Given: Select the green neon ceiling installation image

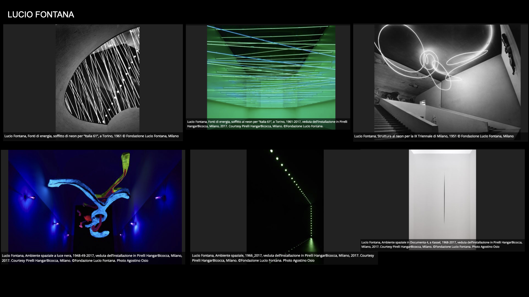Looking at the screenshot, I should 271,72.
